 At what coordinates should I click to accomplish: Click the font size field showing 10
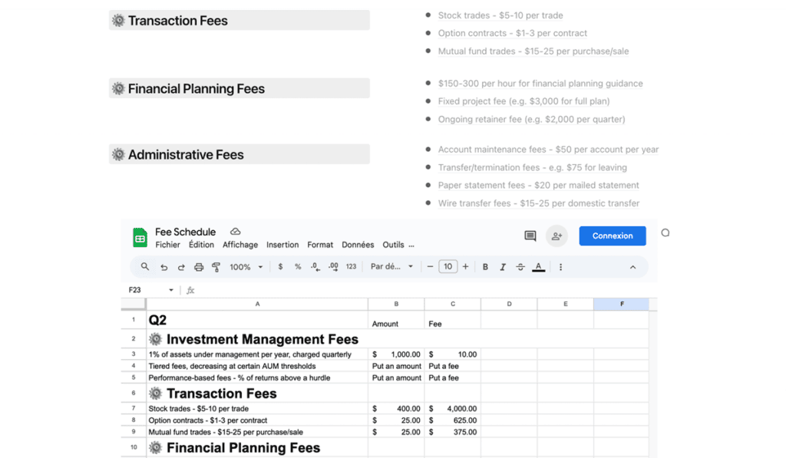tap(447, 266)
